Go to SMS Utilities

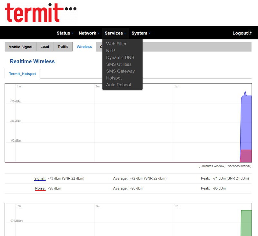tap(119, 64)
